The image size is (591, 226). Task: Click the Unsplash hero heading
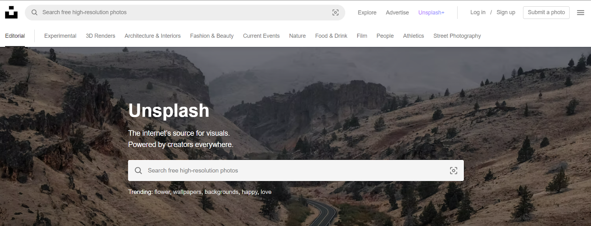tap(169, 111)
